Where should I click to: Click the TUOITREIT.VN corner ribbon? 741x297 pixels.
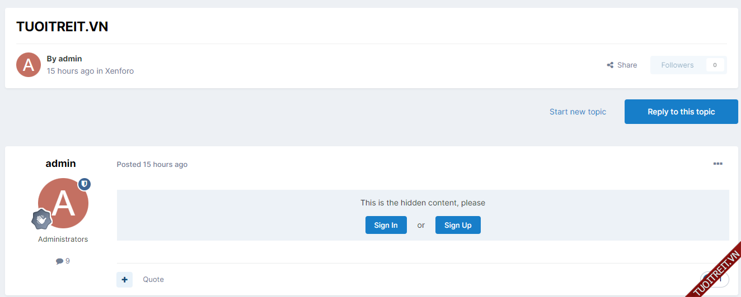(x=716, y=273)
